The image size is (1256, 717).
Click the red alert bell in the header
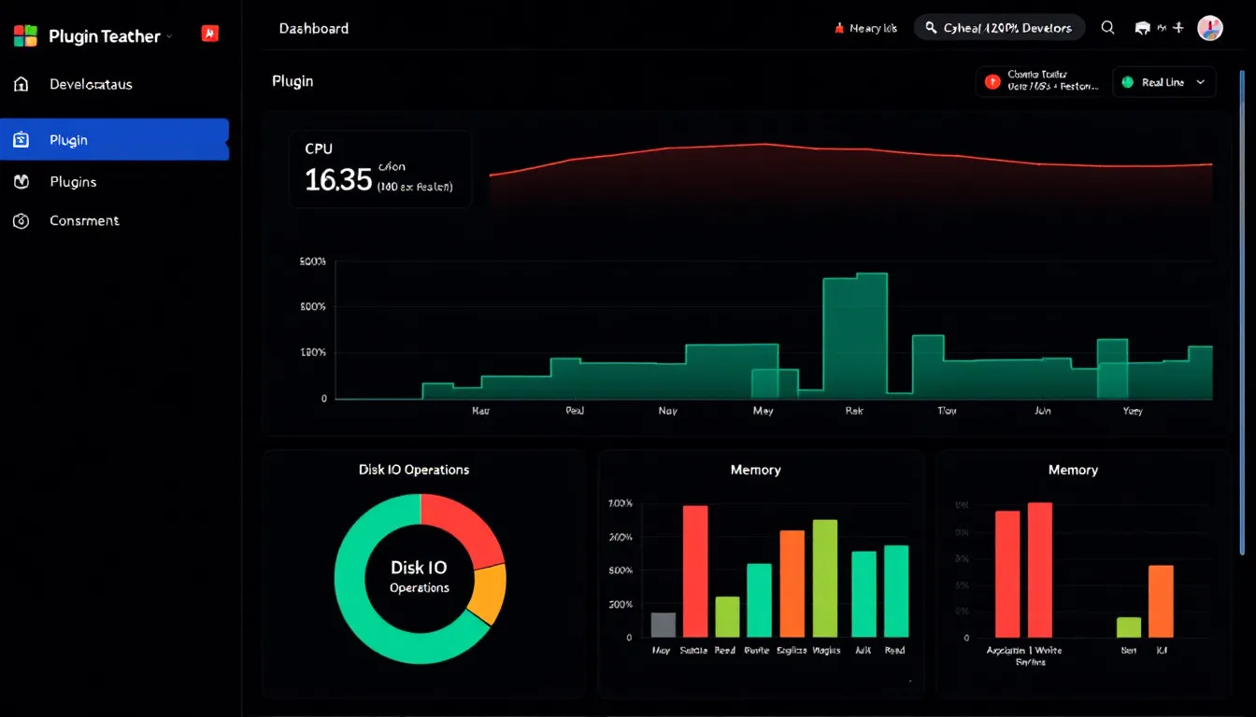(x=839, y=28)
